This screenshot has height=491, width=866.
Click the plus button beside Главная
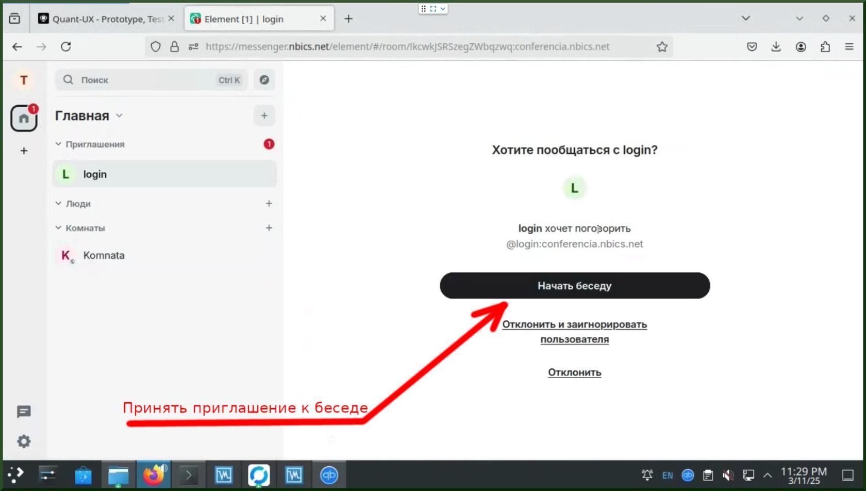[264, 116]
